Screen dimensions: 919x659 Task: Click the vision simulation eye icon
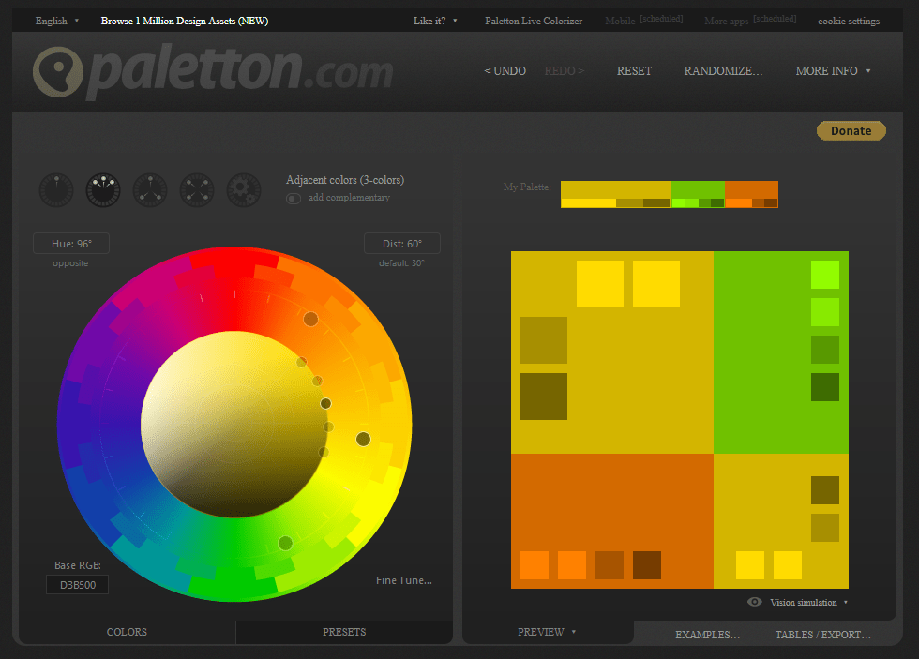tap(754, 602)
